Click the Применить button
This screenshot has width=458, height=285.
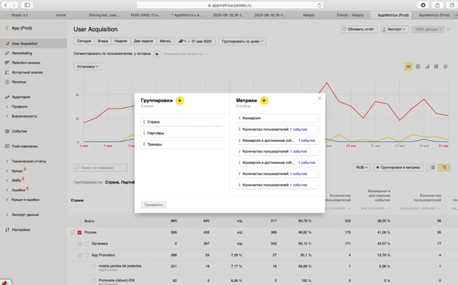click(x=153, y=205)
